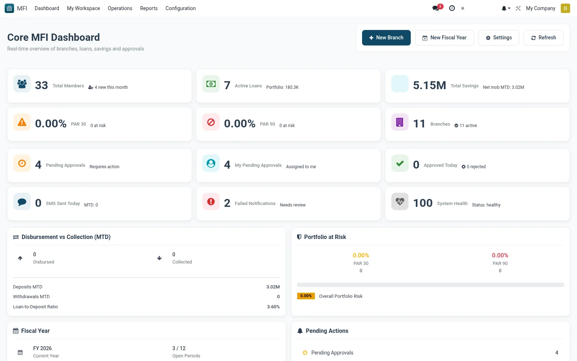The image size is (577, 361).
Task: Click the New Branch button
Action: [x=386, y=38]
